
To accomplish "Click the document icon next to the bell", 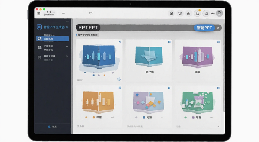I will (x=206, y=13).
